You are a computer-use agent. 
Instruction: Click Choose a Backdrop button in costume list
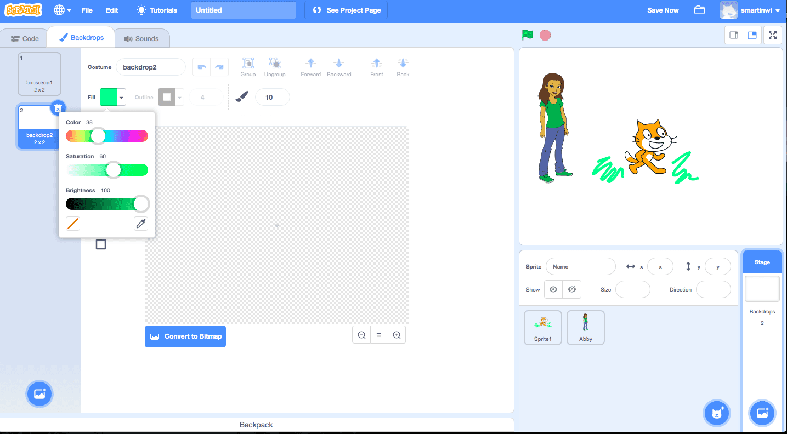click(39, 393)
